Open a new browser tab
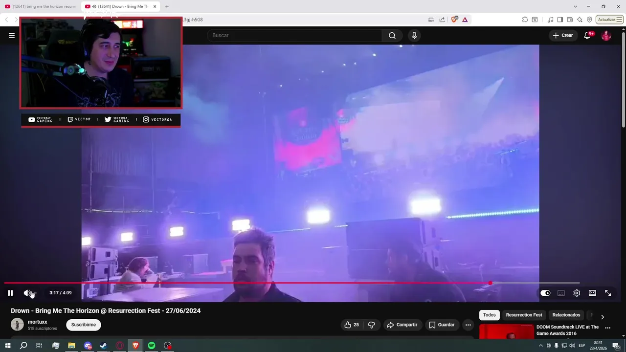Image resolution: width=626 pixels, height=352 pixels. [167, 6]
